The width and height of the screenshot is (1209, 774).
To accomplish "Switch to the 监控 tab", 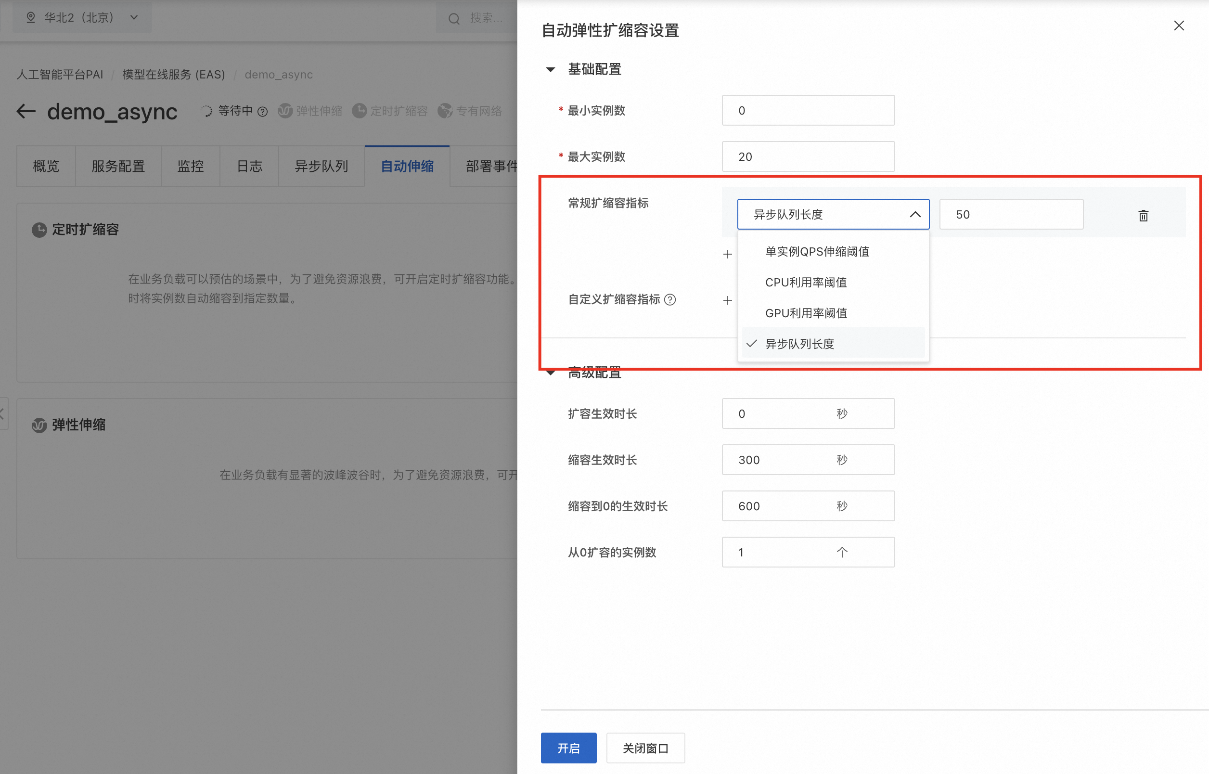I will 191,166.
